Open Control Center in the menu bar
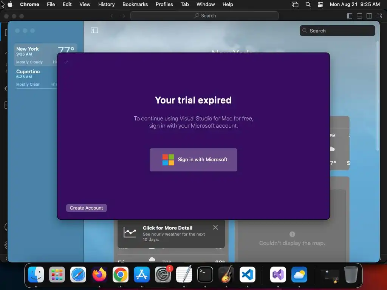 point(320,5)
